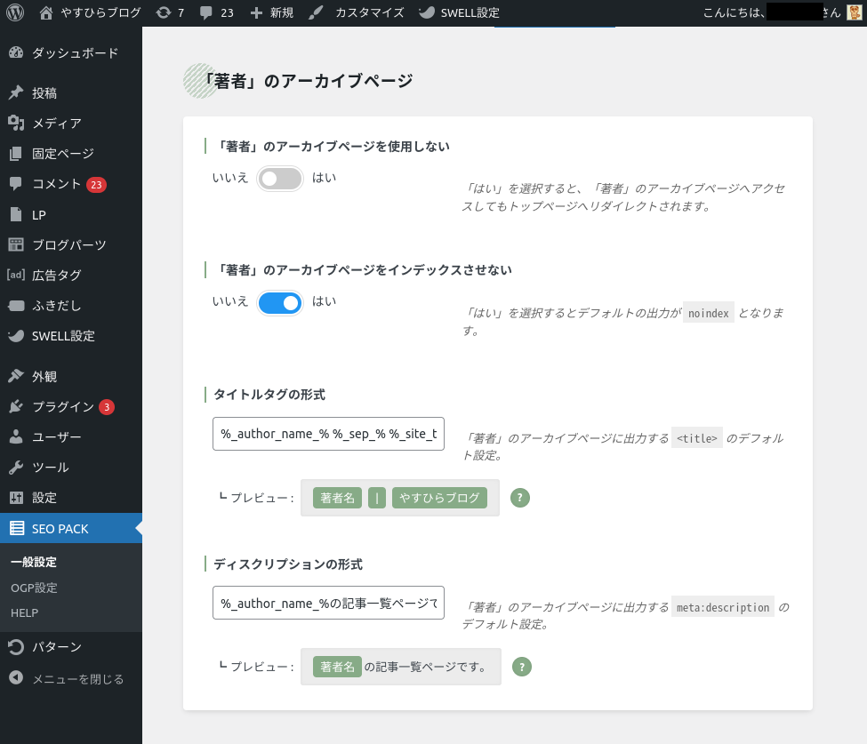Open the Plugins menu with 3 badge

click(x=63, y=407)
